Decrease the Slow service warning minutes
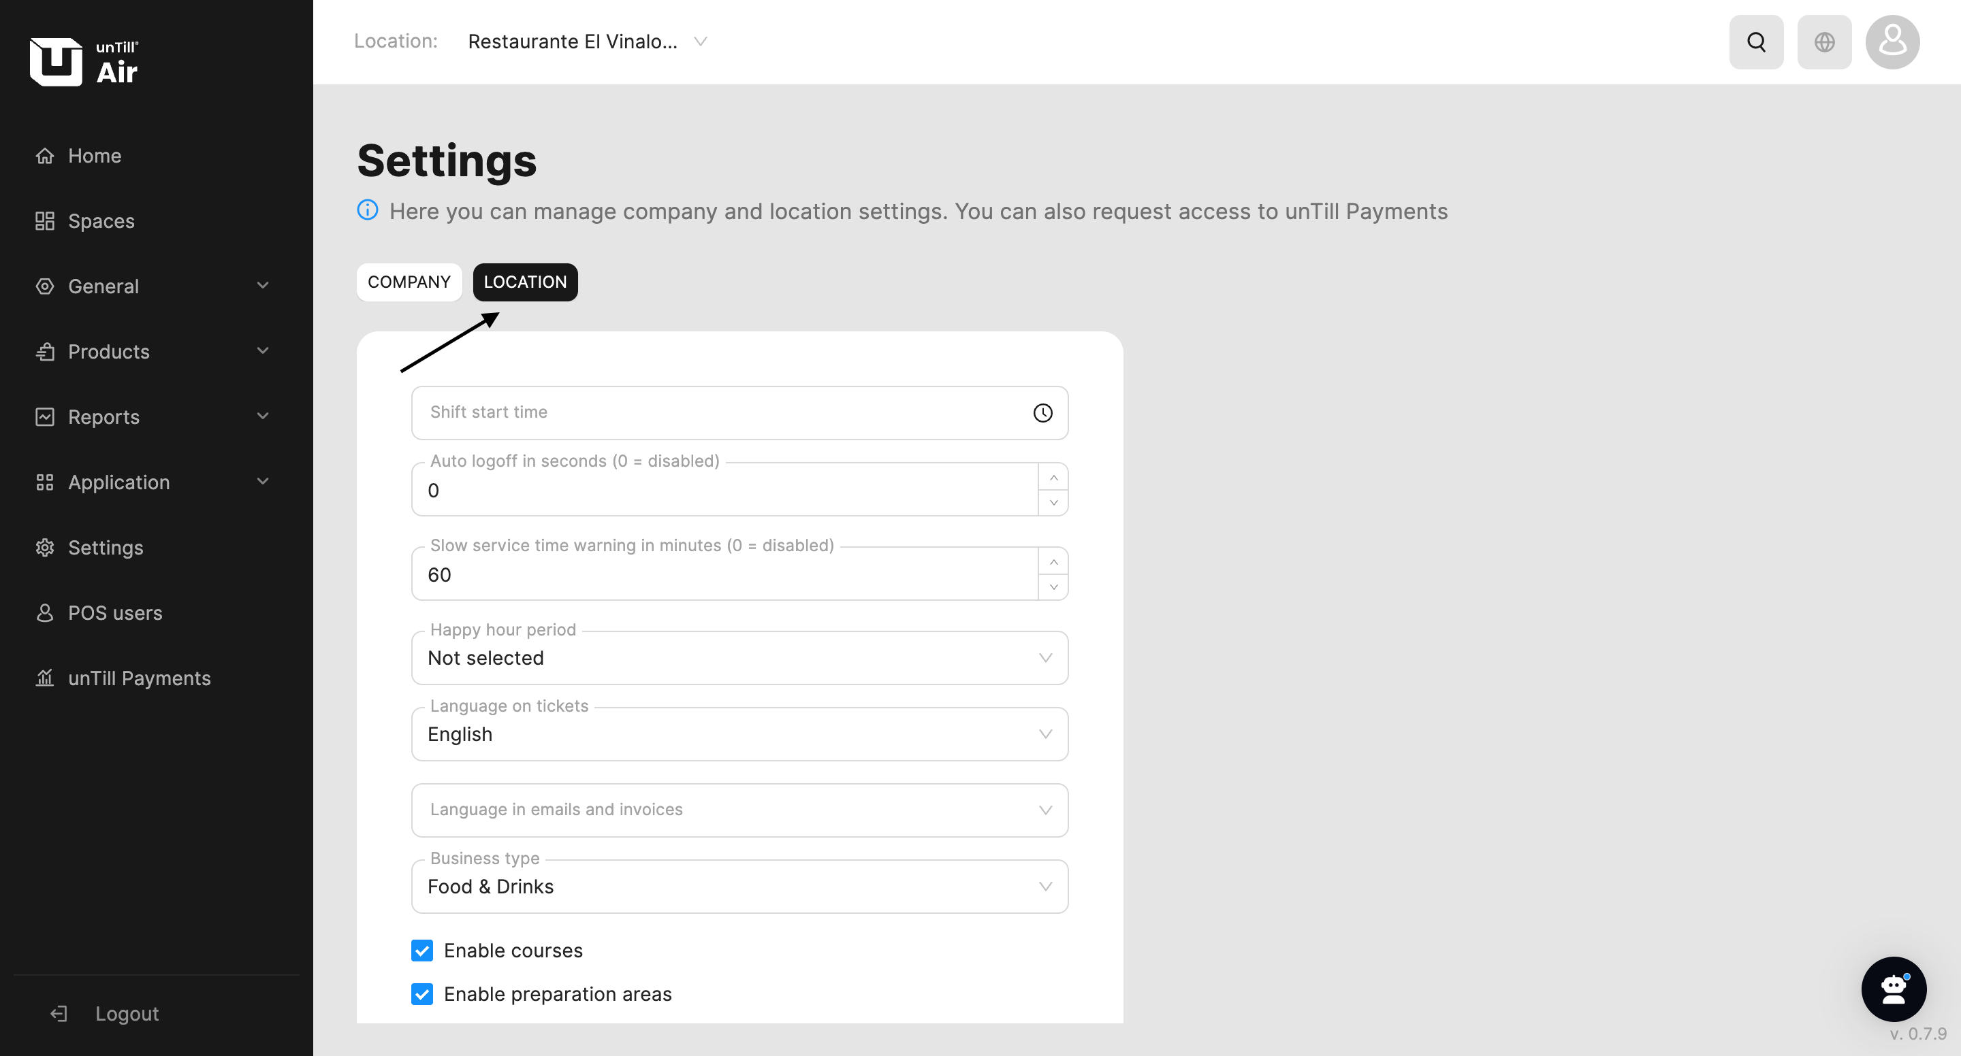The height and width of the screenshot is (1056, 1961). point(1053,587)
